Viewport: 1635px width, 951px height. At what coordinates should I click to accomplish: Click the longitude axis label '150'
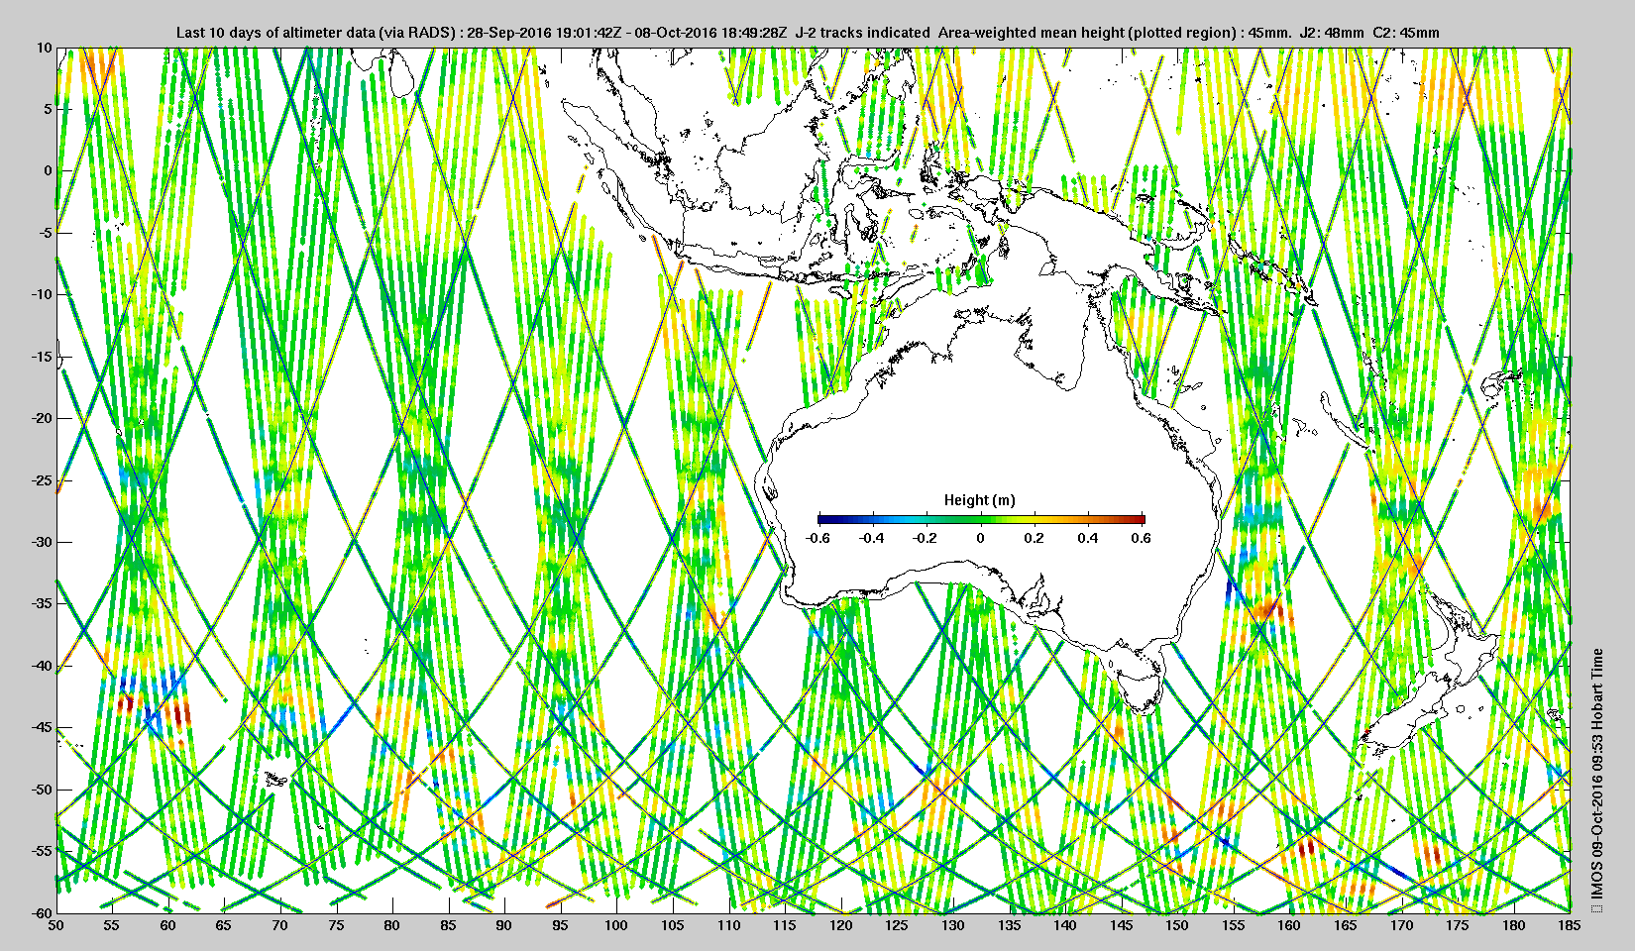1178,925
